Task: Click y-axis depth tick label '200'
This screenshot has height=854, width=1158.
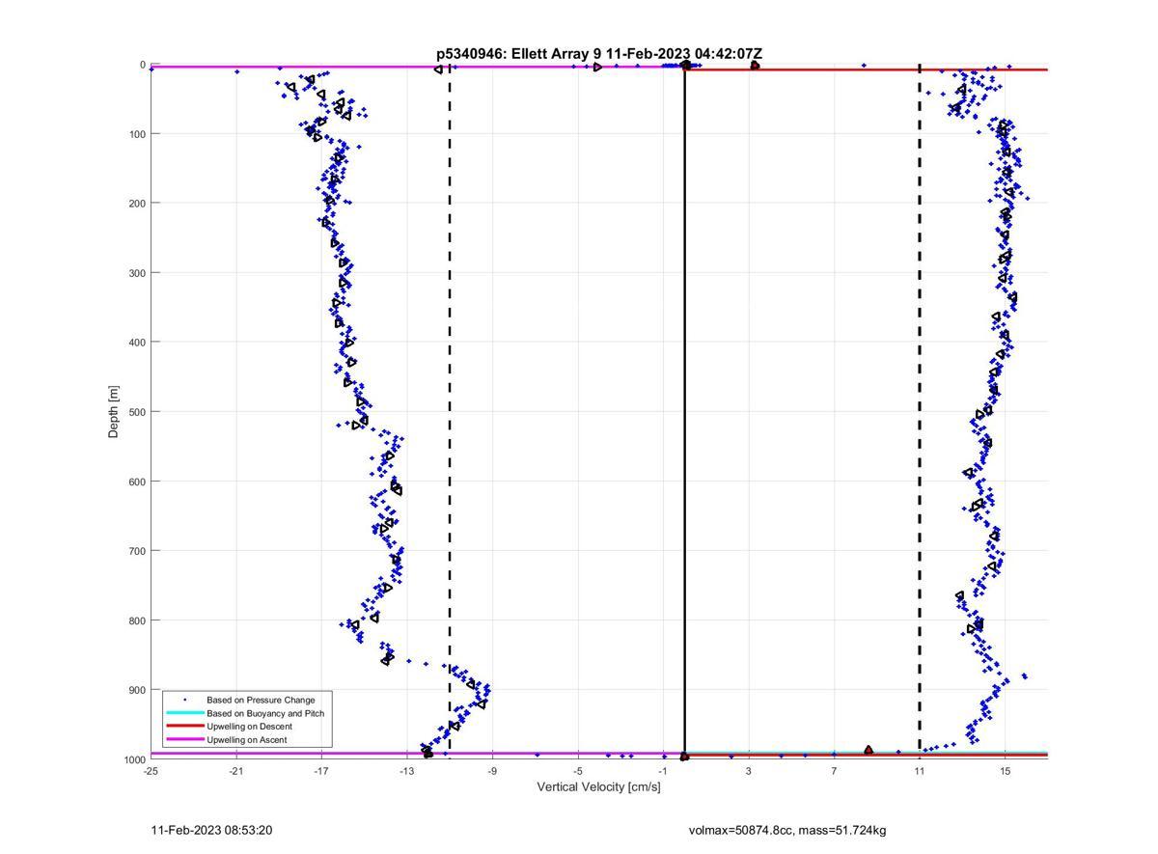Action: (137, 204)
